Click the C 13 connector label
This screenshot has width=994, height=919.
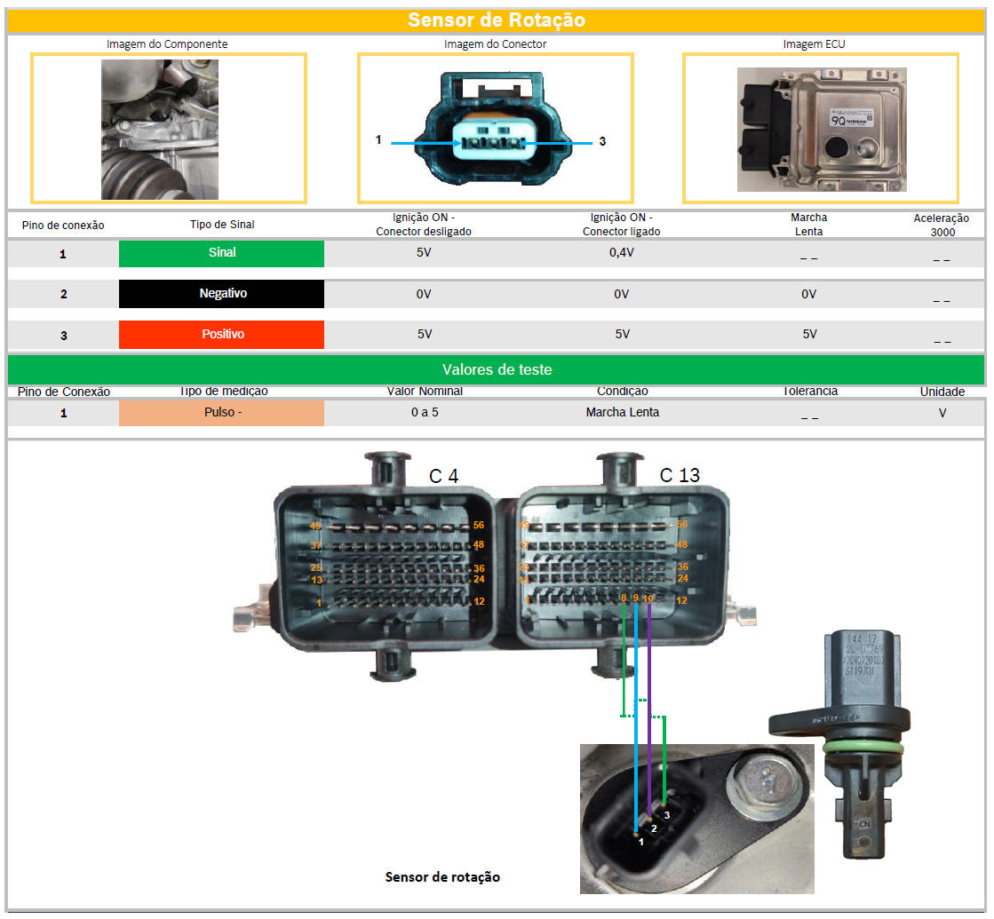[x=680, y=476]
